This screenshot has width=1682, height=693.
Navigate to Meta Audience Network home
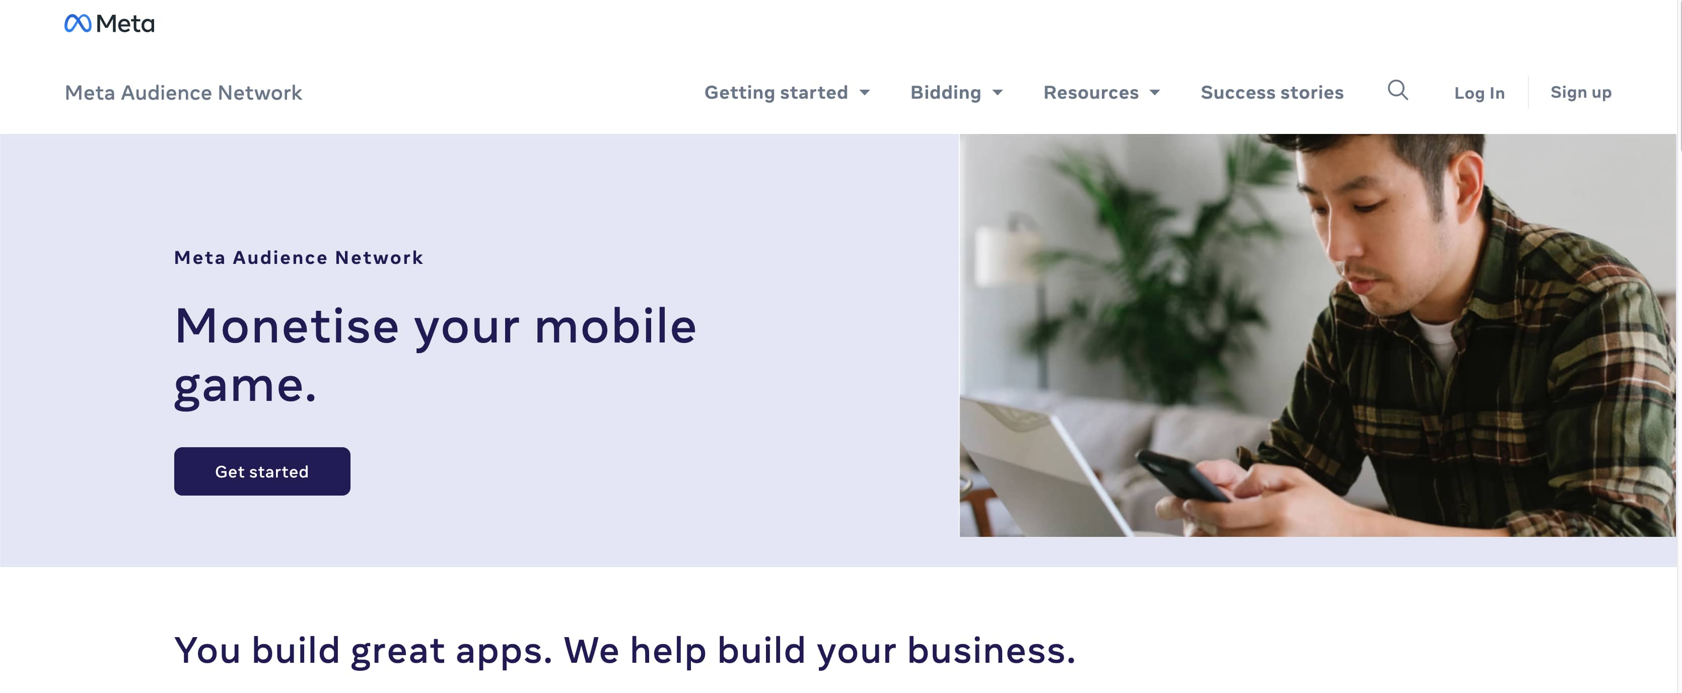tap(182, 91)
